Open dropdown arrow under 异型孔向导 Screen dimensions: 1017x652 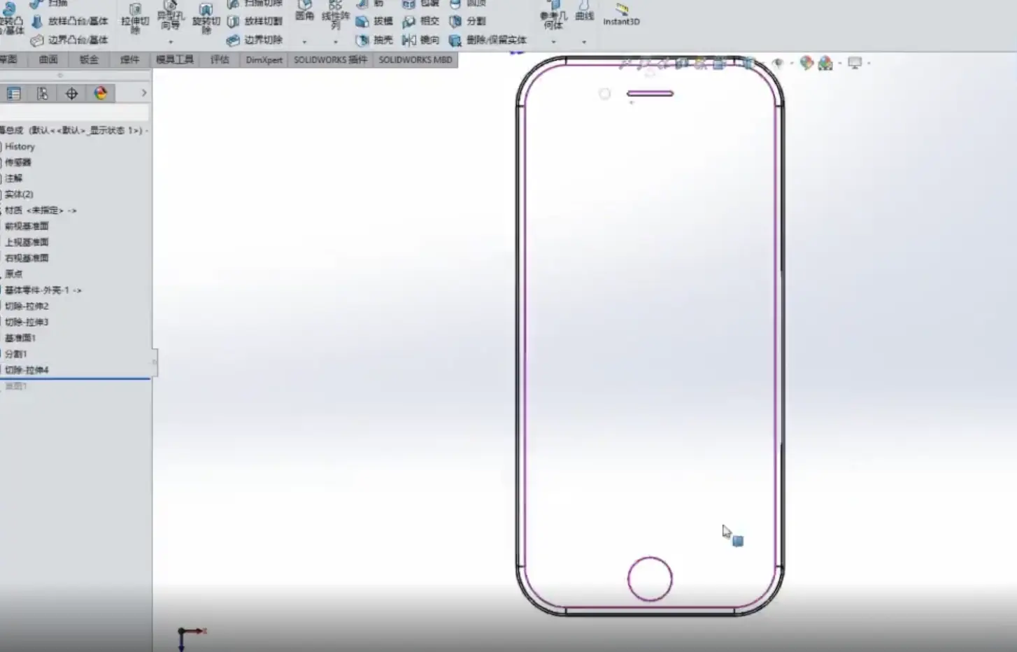[170, 42]
